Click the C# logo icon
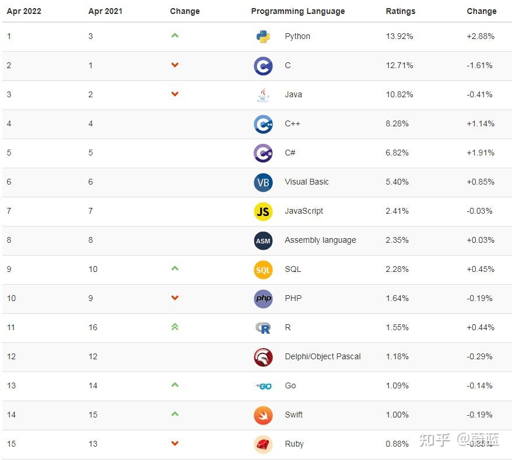Image resolution: width=512 pixels, height=460 pixels. click(x=263, y=153)
